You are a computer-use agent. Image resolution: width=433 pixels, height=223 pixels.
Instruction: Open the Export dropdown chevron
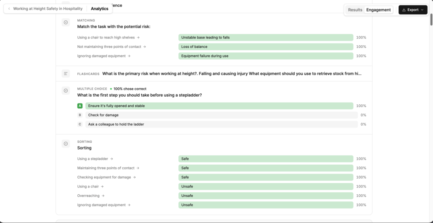(422, 10)
